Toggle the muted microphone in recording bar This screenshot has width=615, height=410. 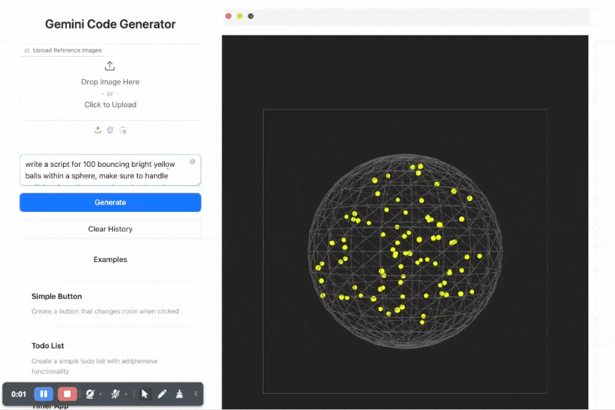click(x=115, y=394)
